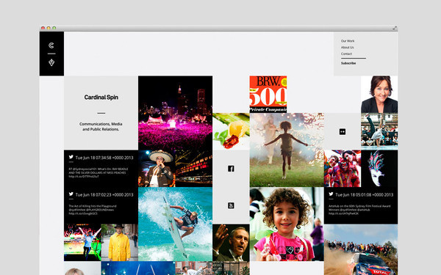Open the BRW 500 magazine cover thumbnail

[268, 95]
